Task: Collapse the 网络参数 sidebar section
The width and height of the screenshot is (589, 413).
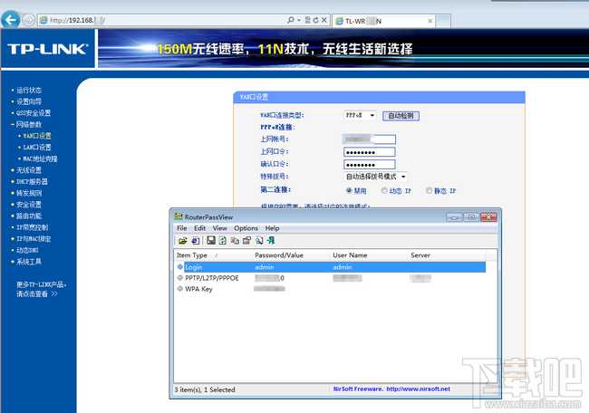Action: pos(26,124)
